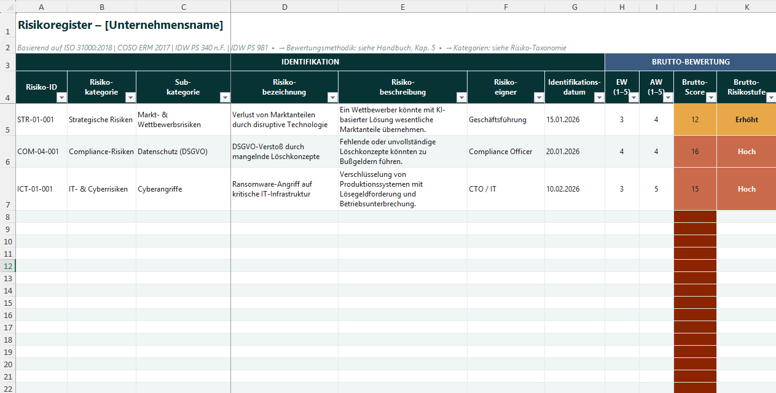Viewport: 776px width, 393px height.
Task: Select the Hoch risk level cell for COM-04-001
Action: pos(746,151)
